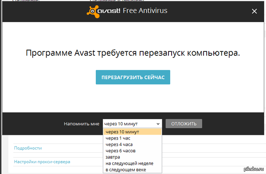Select option через 4 часа
The image size is (266, 174).
(132, 144)
